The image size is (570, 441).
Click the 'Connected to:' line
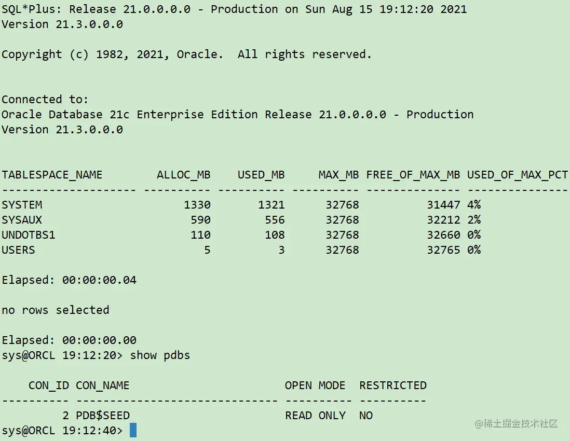coord(45,99)
